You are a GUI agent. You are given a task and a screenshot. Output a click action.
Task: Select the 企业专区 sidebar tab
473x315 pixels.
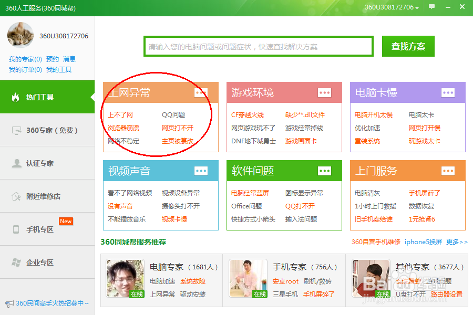[x=47, y=262]
